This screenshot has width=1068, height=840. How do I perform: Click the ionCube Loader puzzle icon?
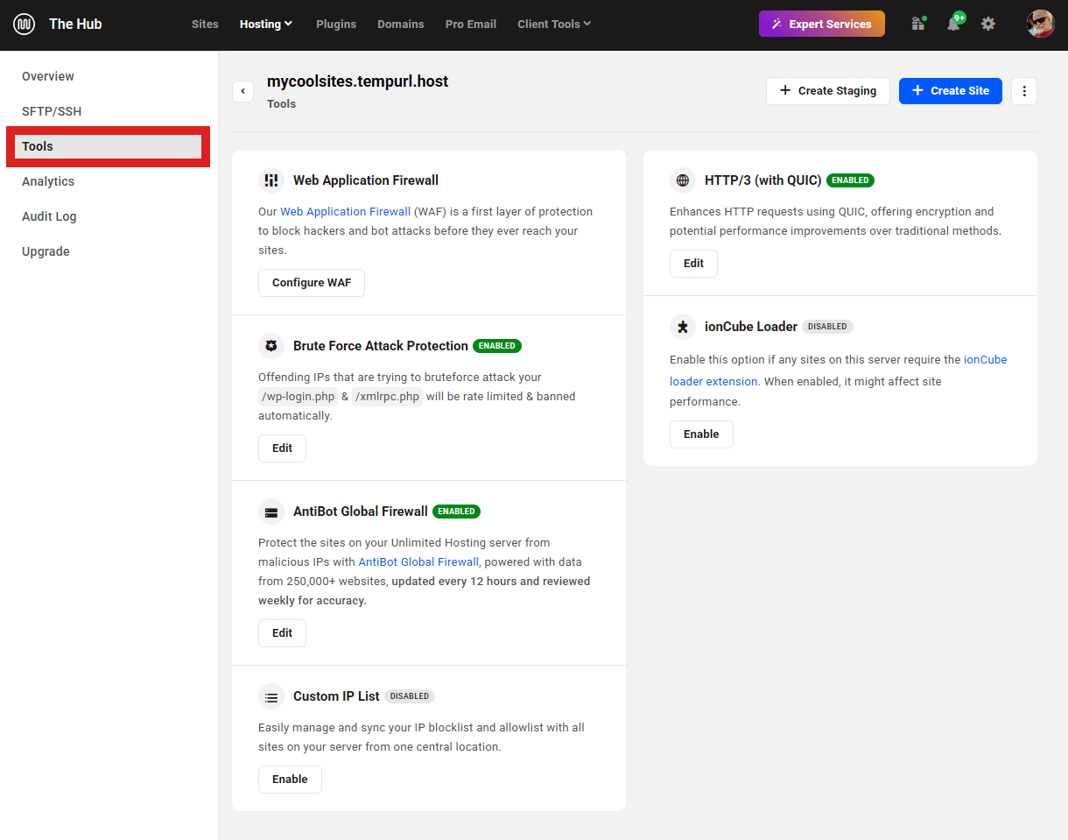pyautogui.click(x=683, y=327)
